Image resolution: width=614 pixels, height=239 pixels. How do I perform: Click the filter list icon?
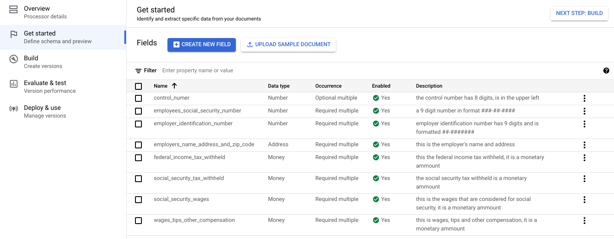(138, 71)
